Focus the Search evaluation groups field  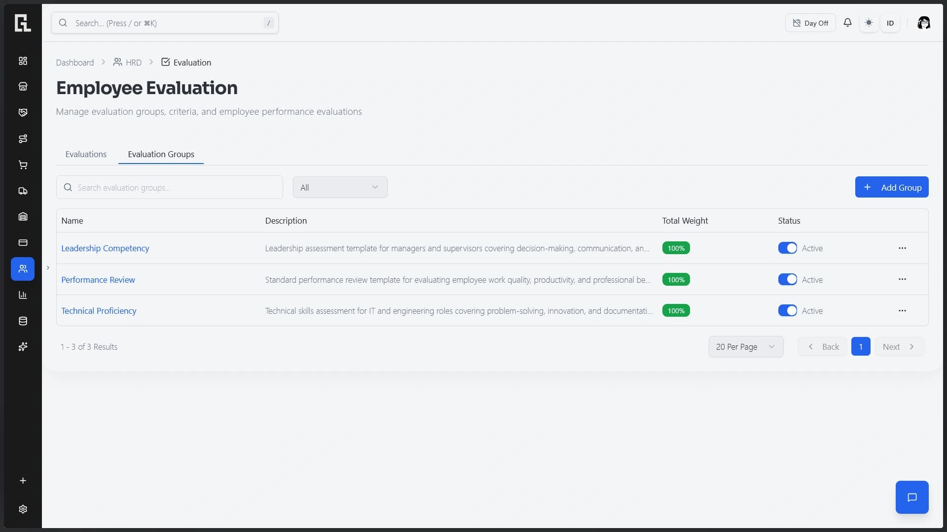click(169, 187)
